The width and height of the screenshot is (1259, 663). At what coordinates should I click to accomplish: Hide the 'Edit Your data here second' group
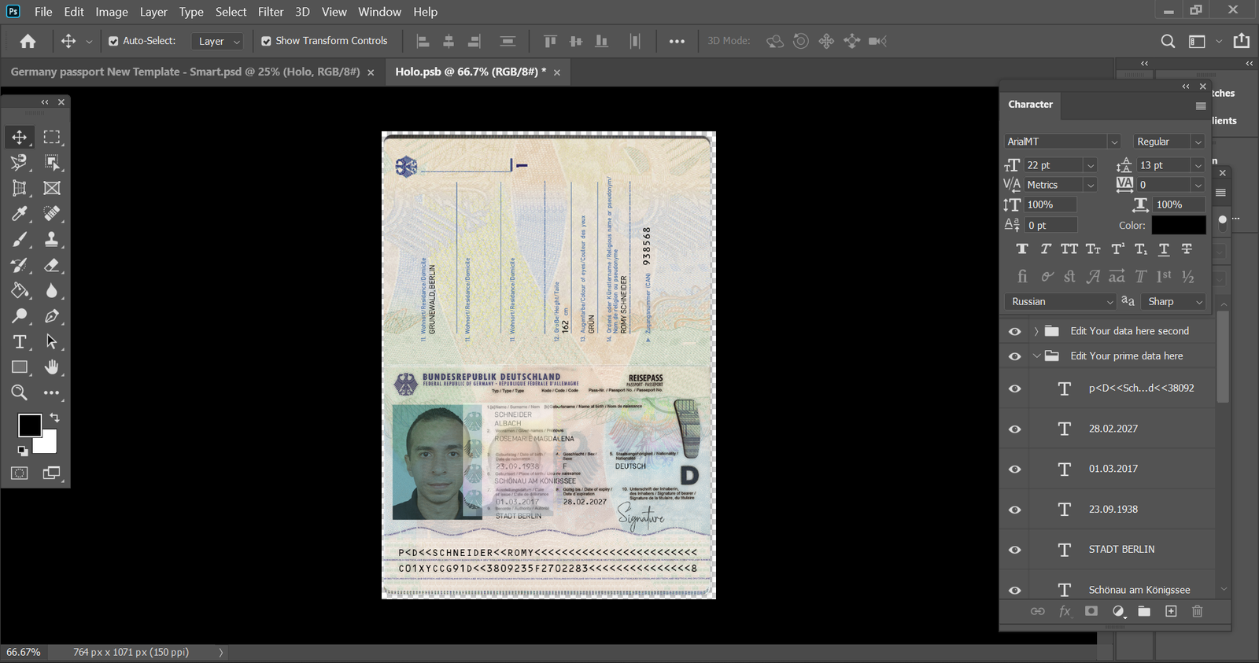pos(1015,331)
